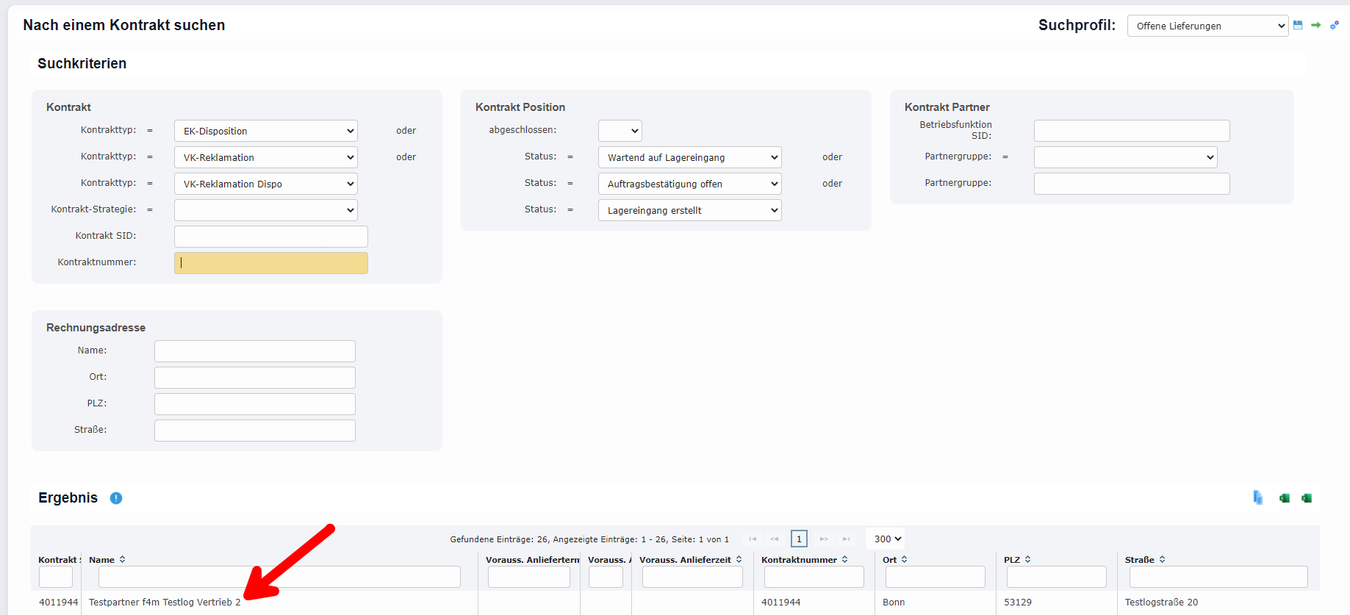Change the page size dropdown showing 300
The width and height of the screenshot is (1350, 615).
coord(887,539)
